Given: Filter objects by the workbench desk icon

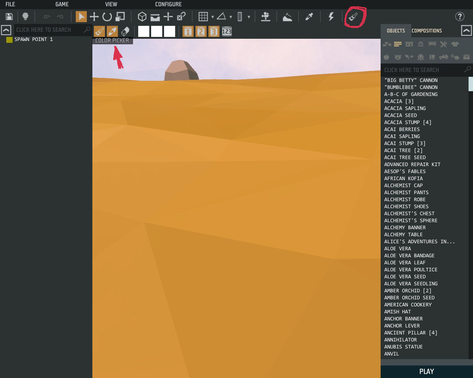Looking at the screenshot, I should coord(432,44).
